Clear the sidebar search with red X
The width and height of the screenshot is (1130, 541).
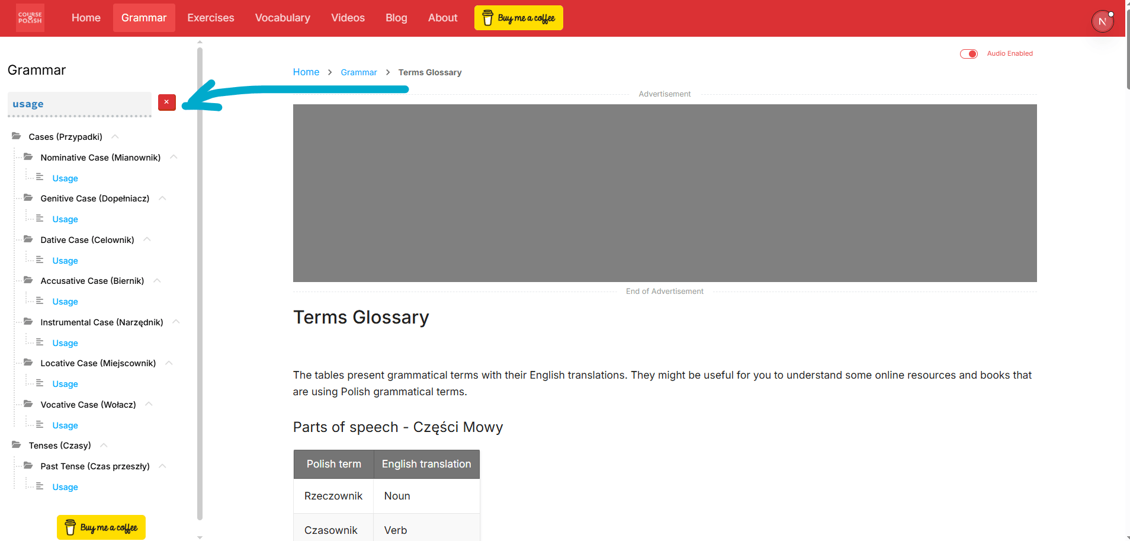(166, 103)
